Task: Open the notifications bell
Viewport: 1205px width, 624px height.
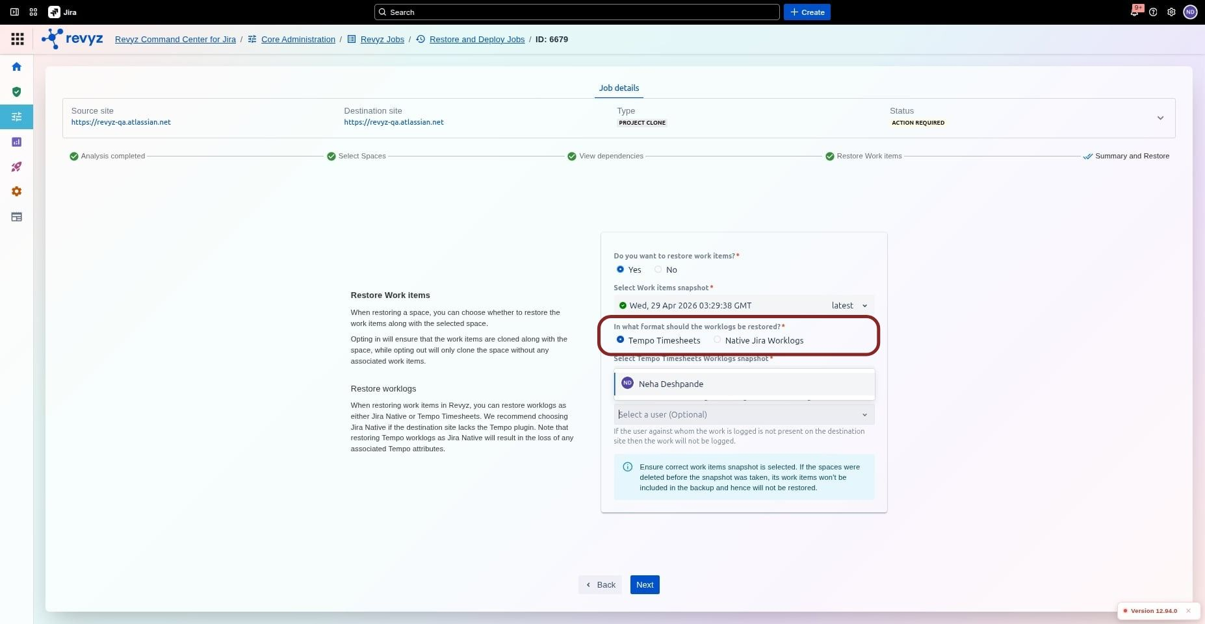Action: pos(1134,12)
